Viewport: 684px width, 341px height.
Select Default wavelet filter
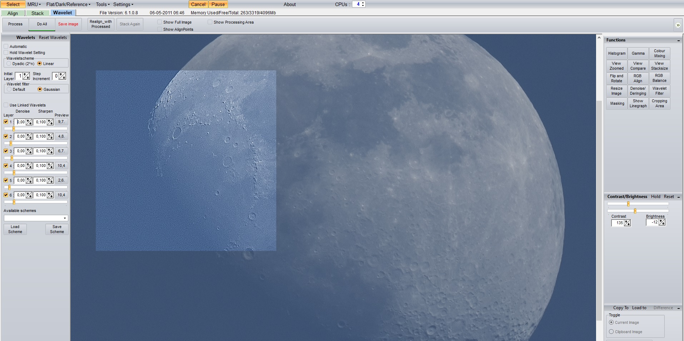pos(9,89)
